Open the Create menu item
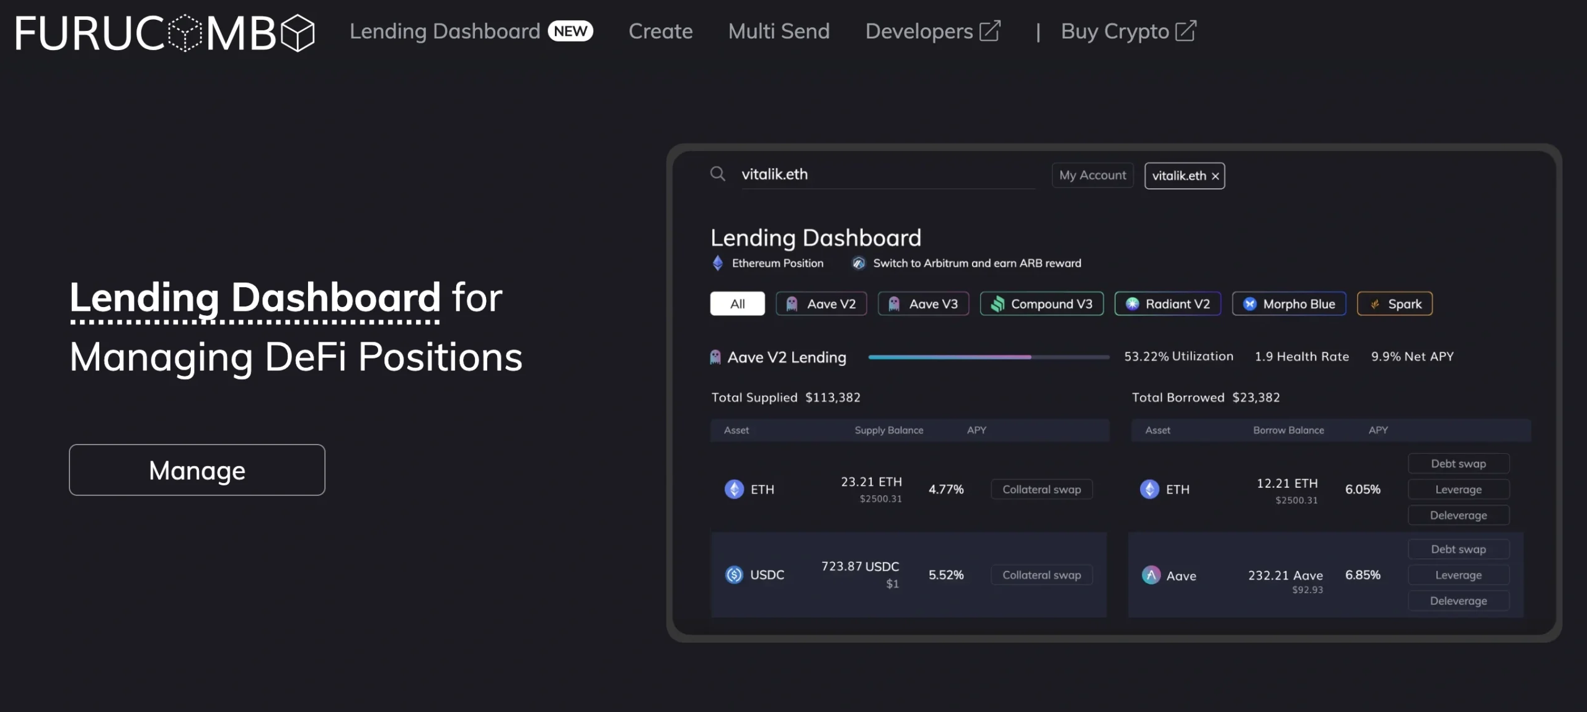This screenshot has height=712, width=1587. [660, 31]
